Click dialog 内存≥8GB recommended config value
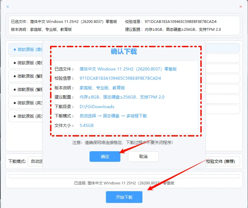Screen dimensions: 248x208 click(122, 97)
